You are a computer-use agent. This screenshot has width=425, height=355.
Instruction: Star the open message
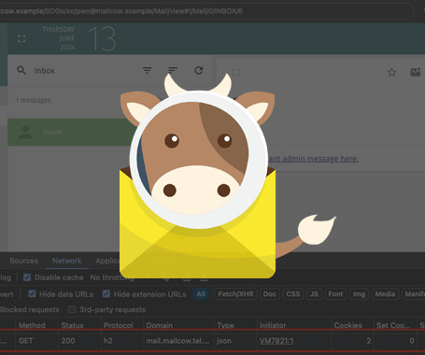391,72
